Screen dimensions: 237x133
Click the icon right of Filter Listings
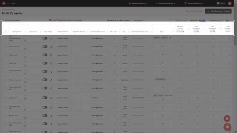pos(227,21)
